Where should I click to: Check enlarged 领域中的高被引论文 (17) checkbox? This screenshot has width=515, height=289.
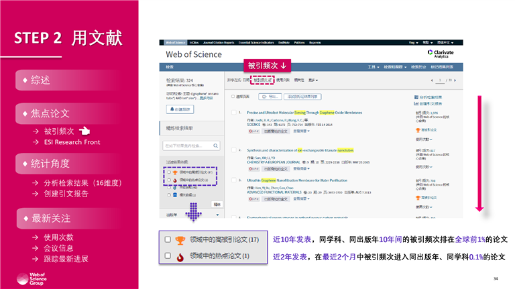pos(168,239)
